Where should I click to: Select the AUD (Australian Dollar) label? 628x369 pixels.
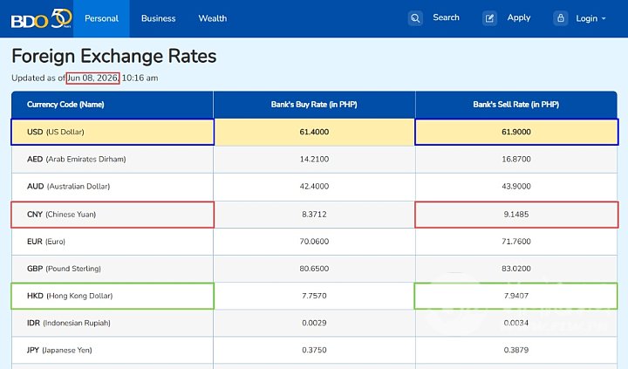[x=69, y=187]
